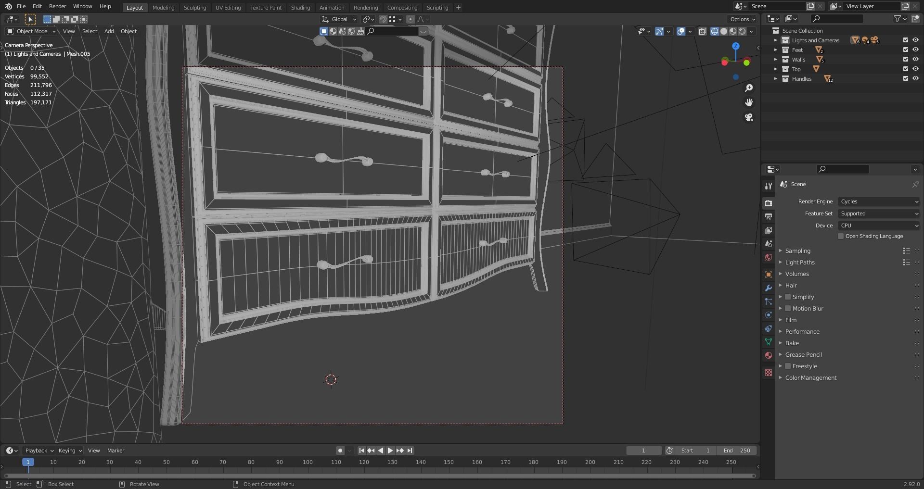Open the Object Mode dropdown

[31, 31]
